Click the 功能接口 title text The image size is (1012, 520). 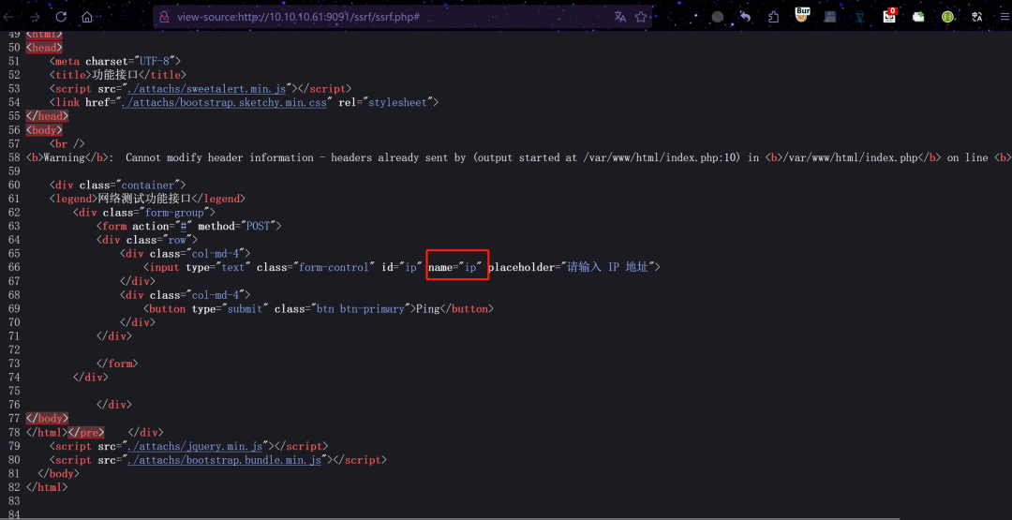tap(116, 75)
